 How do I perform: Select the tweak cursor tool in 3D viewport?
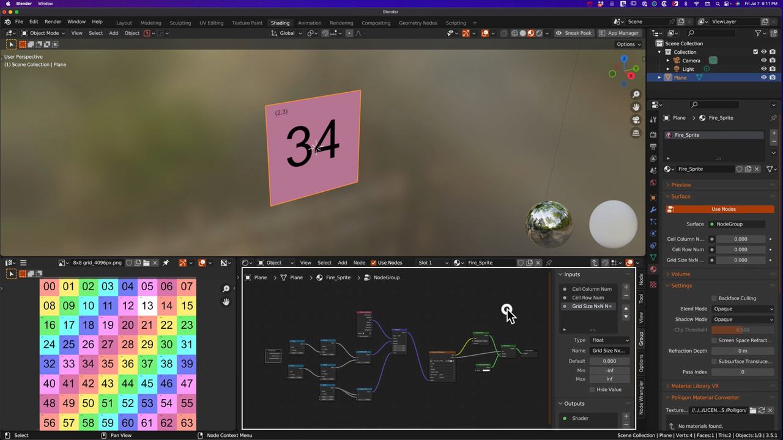click(x=11, y=44)
